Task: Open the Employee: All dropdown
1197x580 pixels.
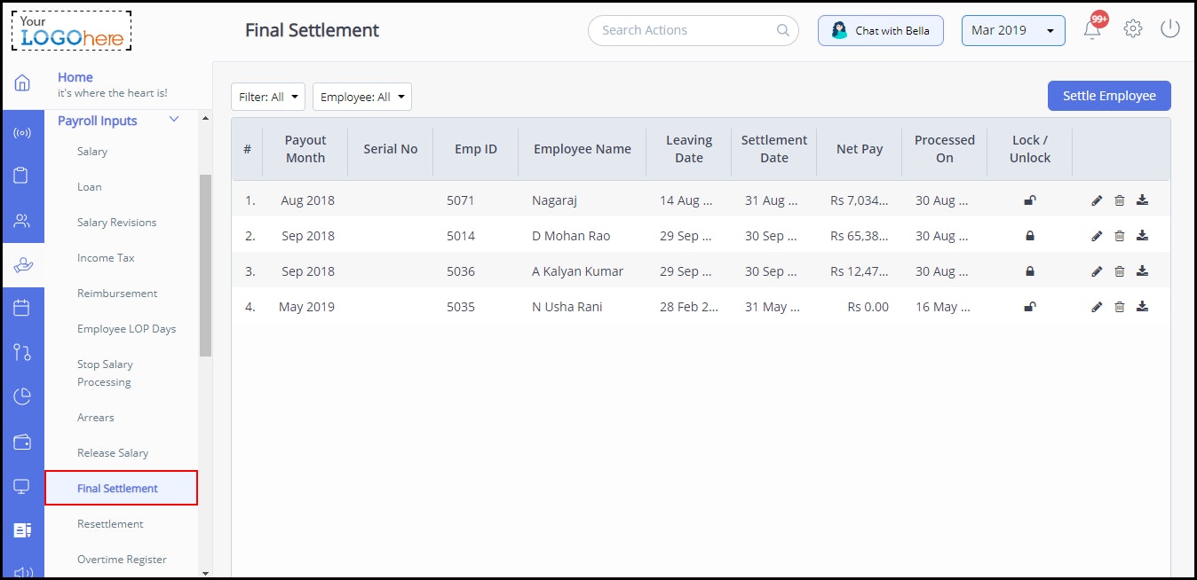Action: point(362,97)
